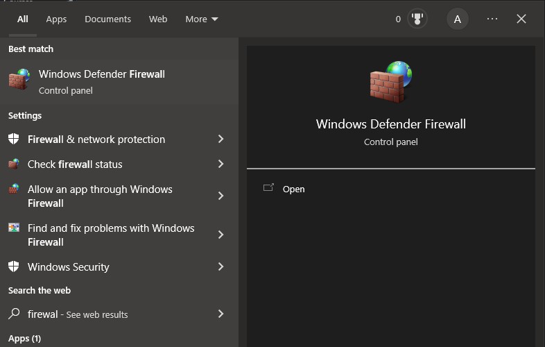Open the three-dot options menu
The image size is (545, 347).
[492, 19]
